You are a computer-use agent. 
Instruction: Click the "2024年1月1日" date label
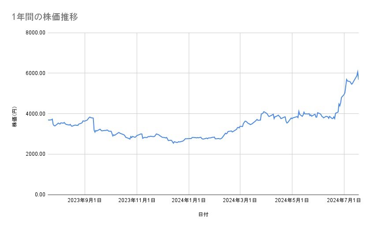pos(189,200)
